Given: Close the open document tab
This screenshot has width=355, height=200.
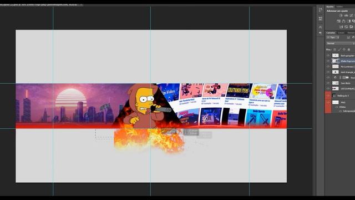Looking at the screenshot, I should pos(81,4).
